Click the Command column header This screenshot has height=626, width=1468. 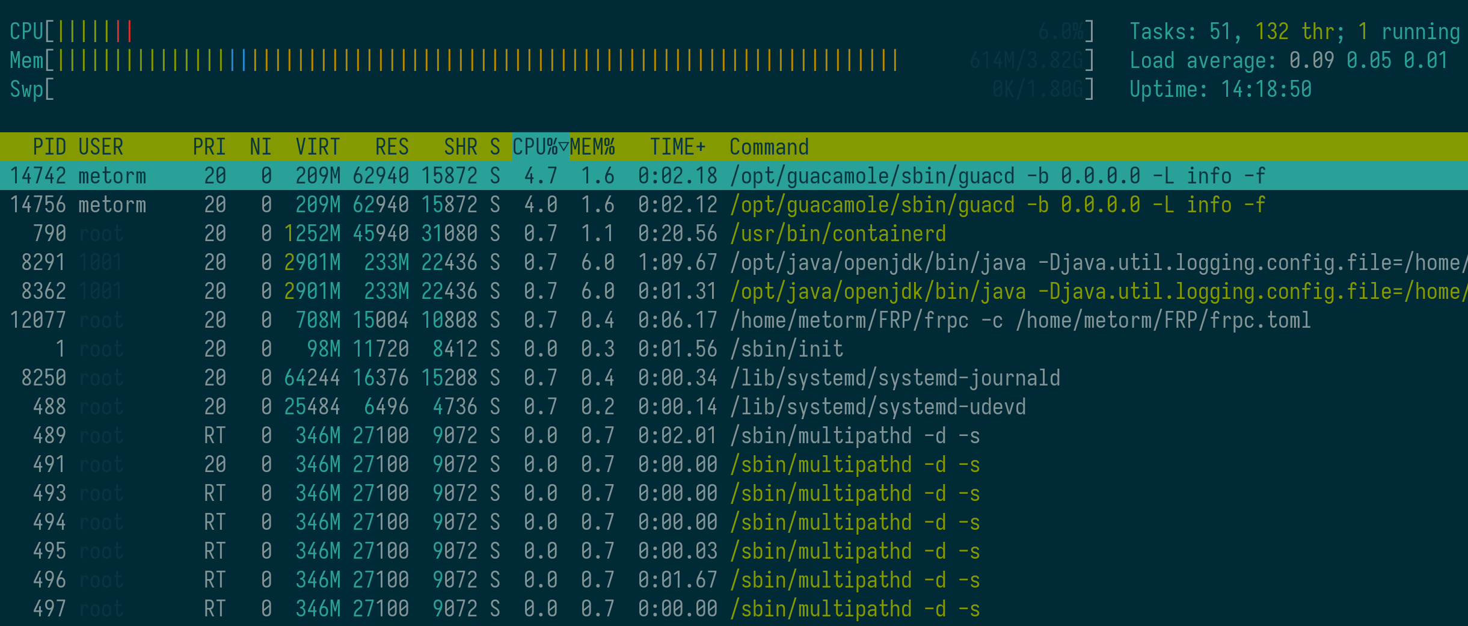click(769, 147)
